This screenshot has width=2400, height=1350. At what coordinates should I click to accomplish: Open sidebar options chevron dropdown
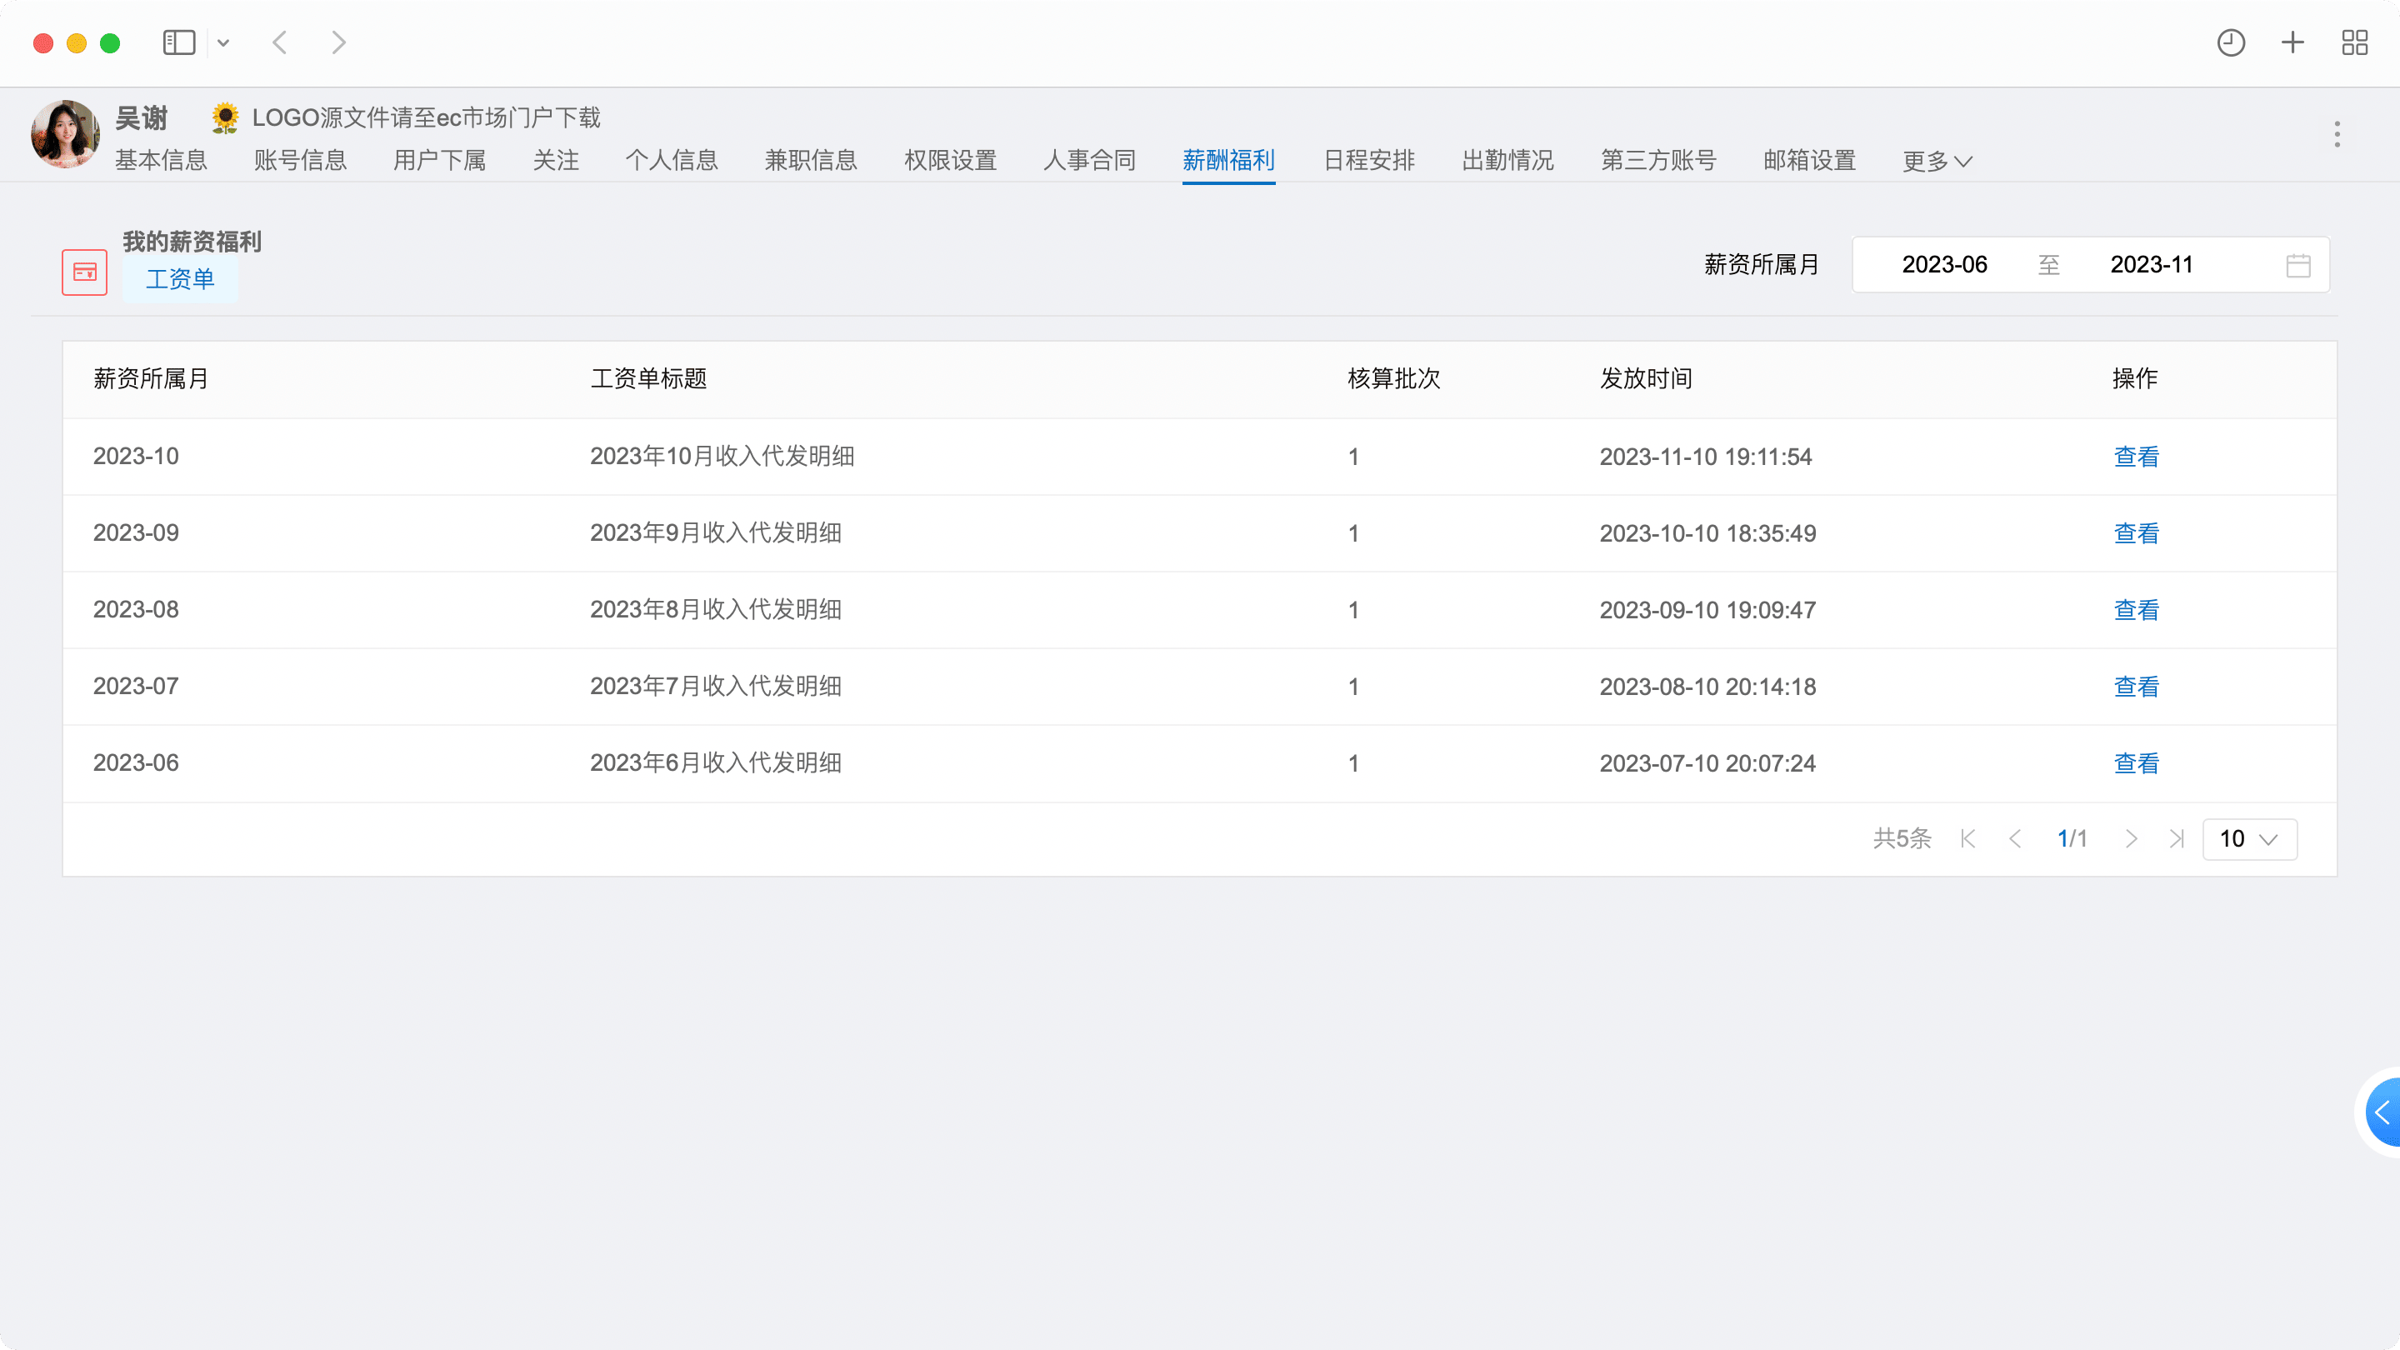click(223, 42)
